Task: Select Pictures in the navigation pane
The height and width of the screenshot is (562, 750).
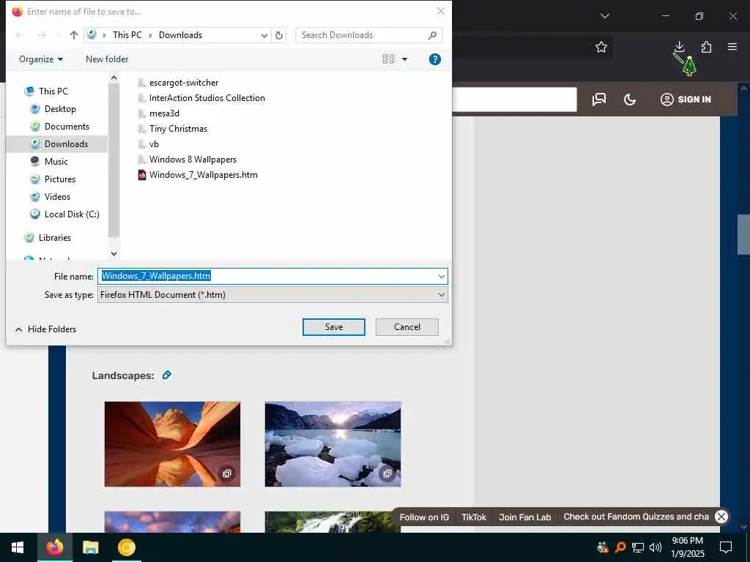Action: point(60,179)
